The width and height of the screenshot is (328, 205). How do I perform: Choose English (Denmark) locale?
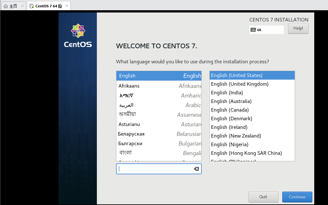pyautogui.click(x=252, y=119)
